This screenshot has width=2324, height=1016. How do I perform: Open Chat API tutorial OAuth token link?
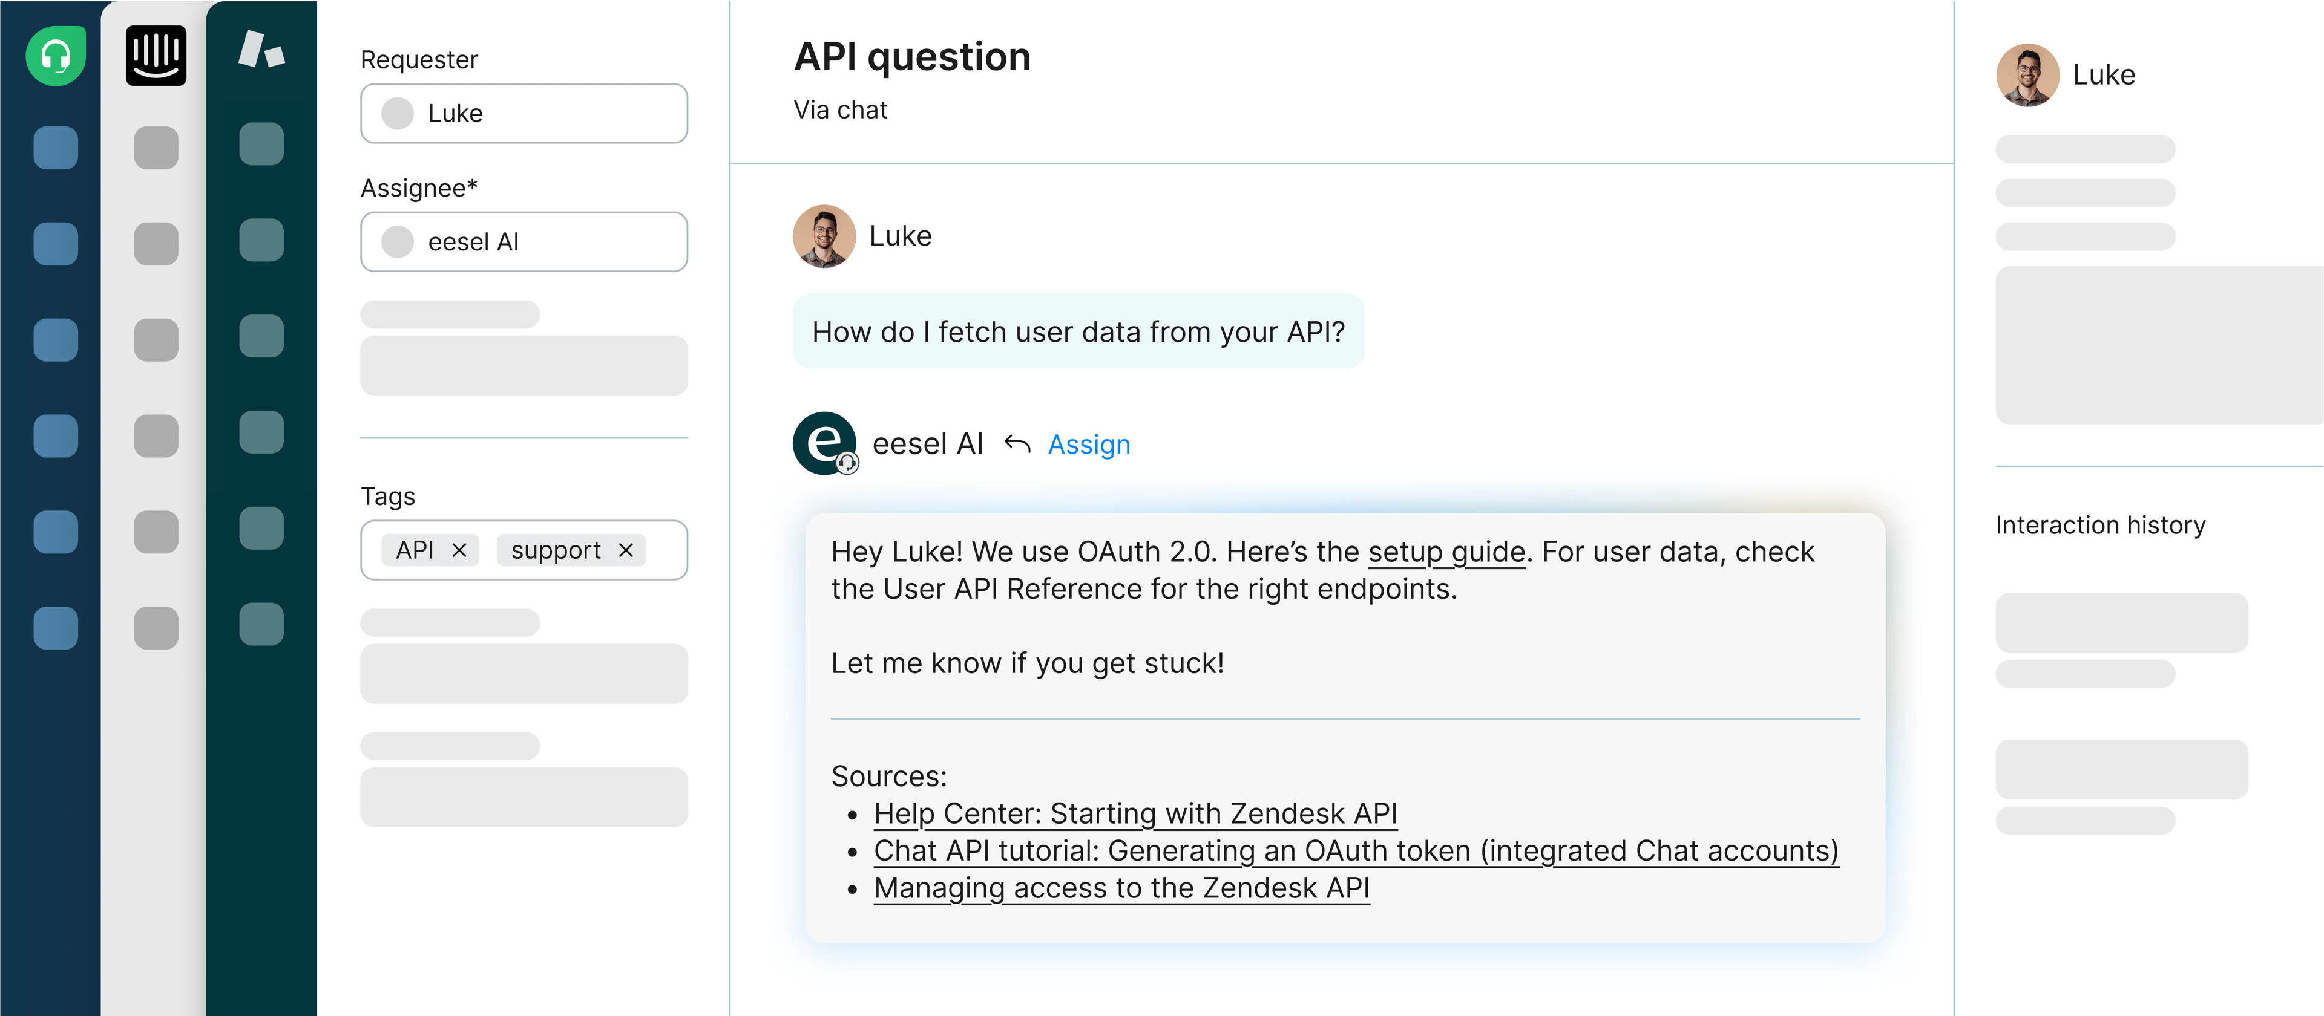[1356, 851]
